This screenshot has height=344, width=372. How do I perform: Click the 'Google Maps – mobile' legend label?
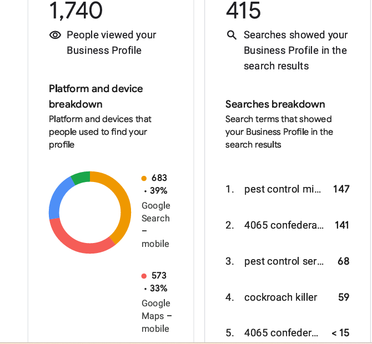pos(157,316)
